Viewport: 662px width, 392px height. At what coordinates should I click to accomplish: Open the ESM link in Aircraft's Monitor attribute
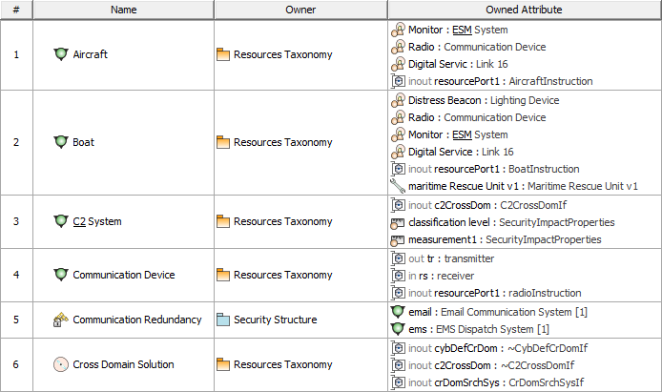462,30
